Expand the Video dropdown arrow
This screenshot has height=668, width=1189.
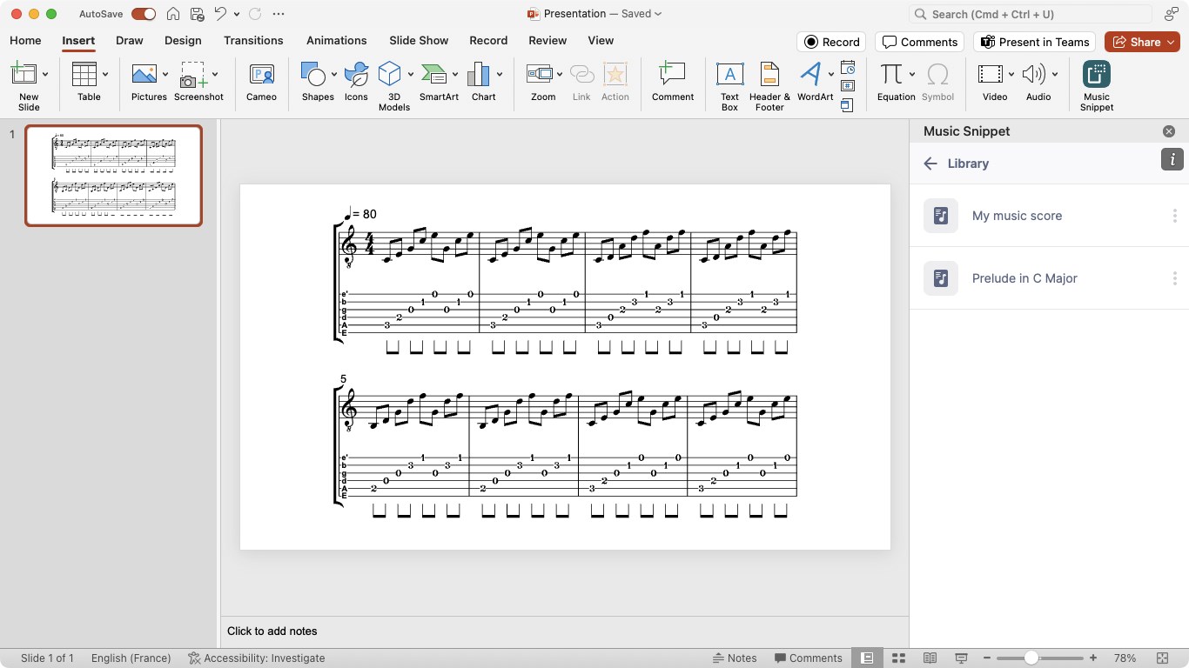click(x=1011, y=75)
